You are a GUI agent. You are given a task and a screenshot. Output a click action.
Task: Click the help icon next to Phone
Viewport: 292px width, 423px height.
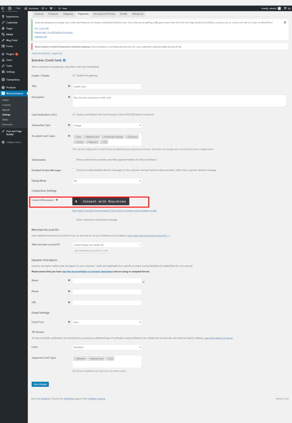(69, 291)
